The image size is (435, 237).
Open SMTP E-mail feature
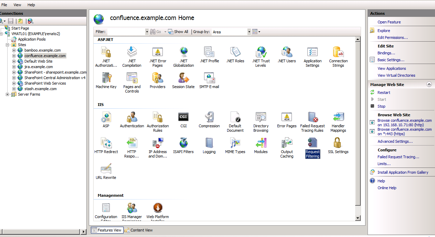click(209, 80)
